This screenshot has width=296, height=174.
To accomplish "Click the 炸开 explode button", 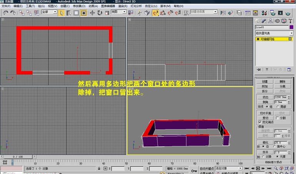I will click(x=266, y=152).
